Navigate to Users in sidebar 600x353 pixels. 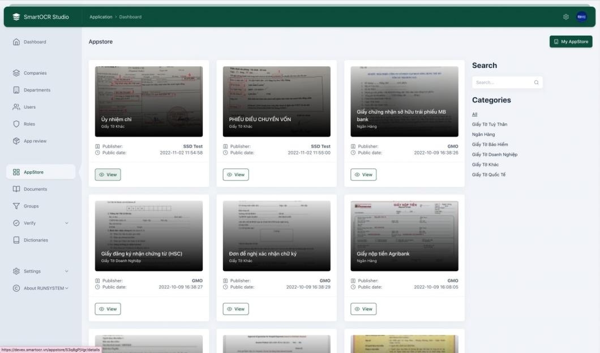tap(29, 107)
